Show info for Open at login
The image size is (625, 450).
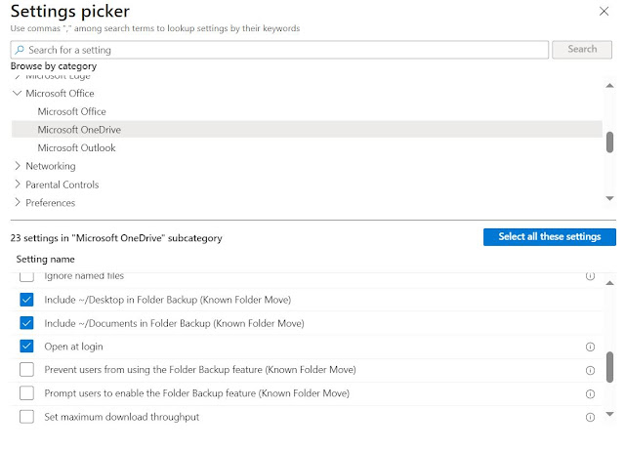pos(590,347)
